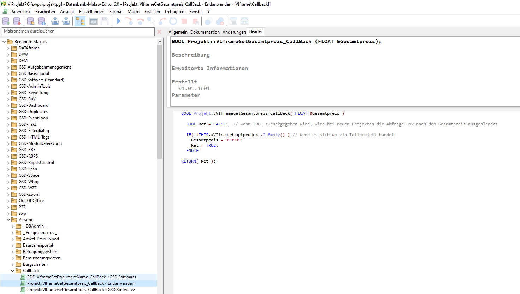
Task: Expand the Baustellenportal folder
Action: (12, 245)
